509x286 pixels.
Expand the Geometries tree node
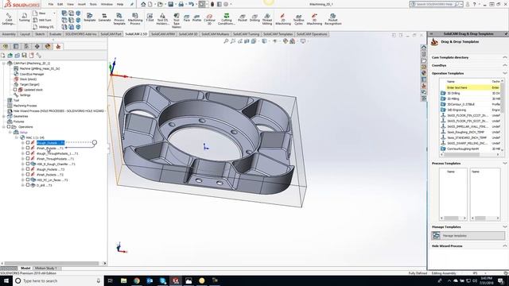[x=4, y=116]
